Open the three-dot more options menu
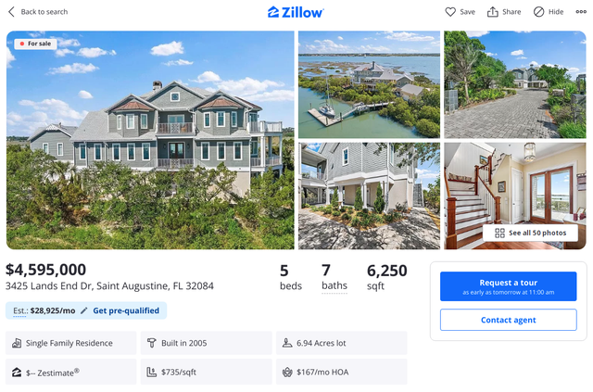This screenshot has height=392, width=593. [581, 12]
